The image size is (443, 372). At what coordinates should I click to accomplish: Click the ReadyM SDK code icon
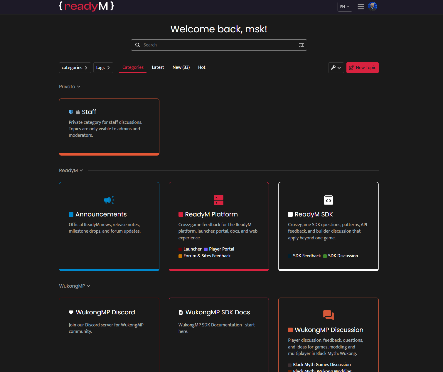[328, 200]
